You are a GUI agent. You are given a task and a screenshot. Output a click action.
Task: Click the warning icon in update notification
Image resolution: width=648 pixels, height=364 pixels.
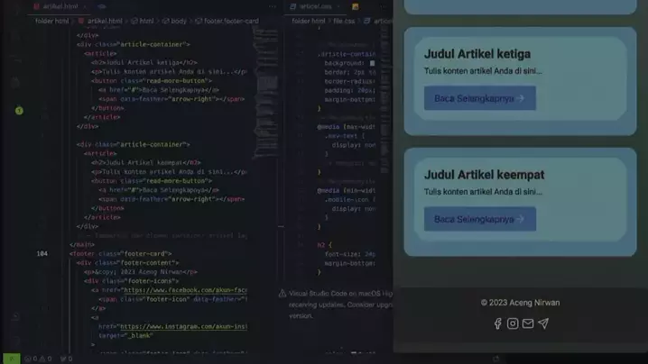(282, 294)
